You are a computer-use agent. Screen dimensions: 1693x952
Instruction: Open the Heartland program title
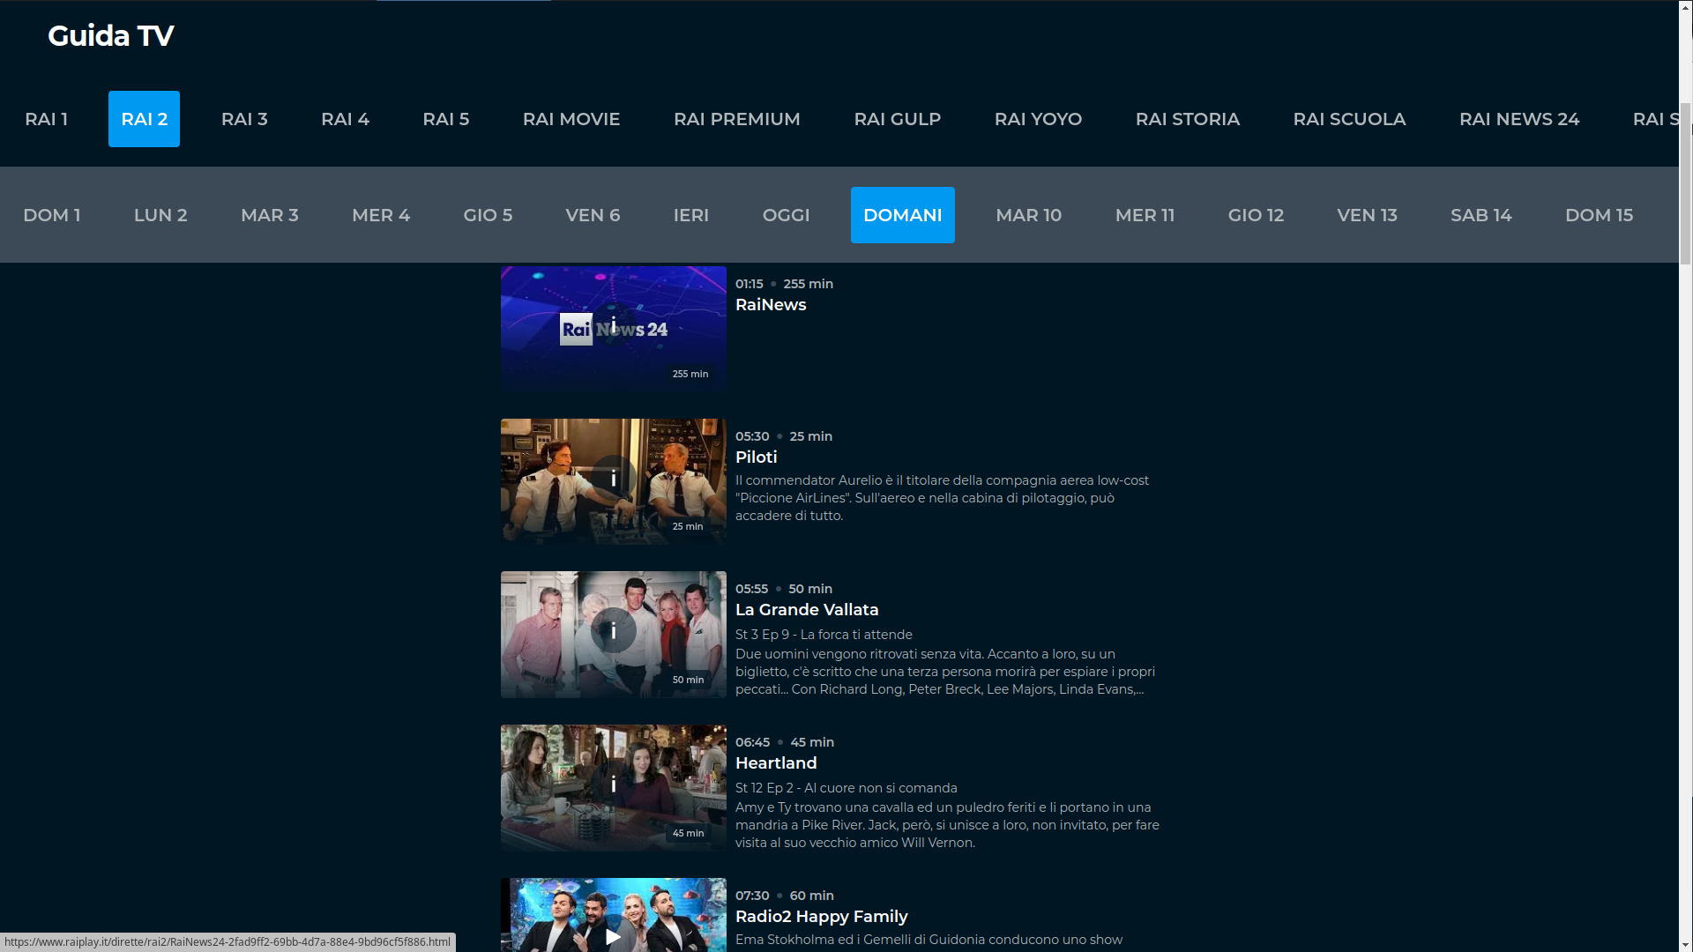[776, 763]
